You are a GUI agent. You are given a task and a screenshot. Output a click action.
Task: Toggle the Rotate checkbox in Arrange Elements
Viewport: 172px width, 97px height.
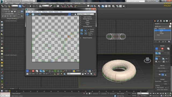pos(89,31)
